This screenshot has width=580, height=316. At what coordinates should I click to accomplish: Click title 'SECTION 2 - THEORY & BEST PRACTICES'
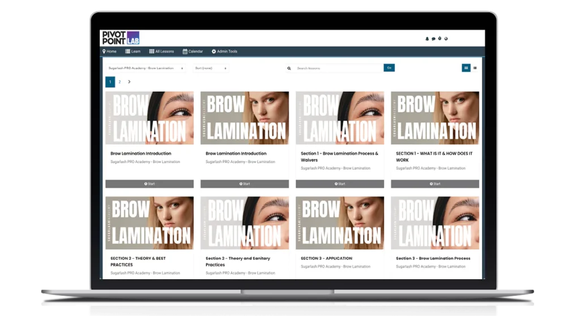coord(138,262)
